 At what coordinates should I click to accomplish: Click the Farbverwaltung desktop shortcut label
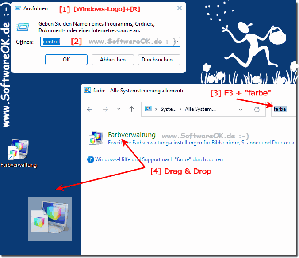coord(19,165)
